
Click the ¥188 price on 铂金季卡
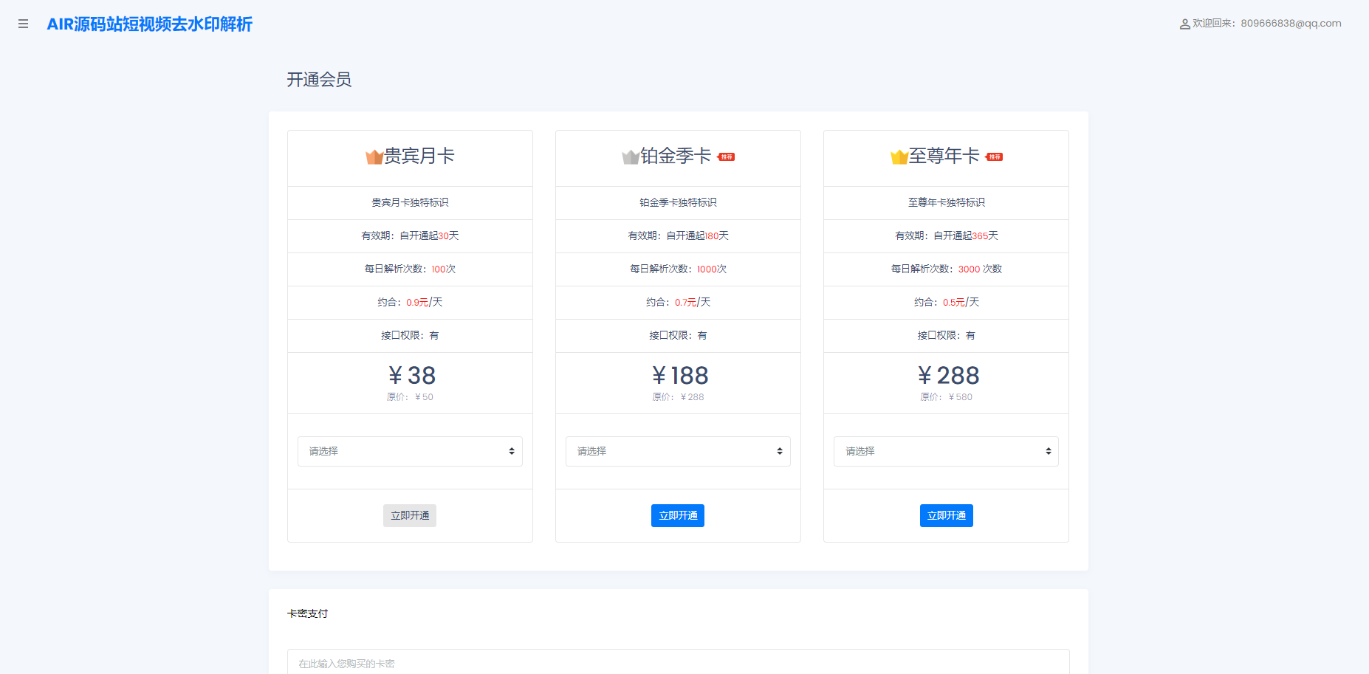(x=679, y=376)
